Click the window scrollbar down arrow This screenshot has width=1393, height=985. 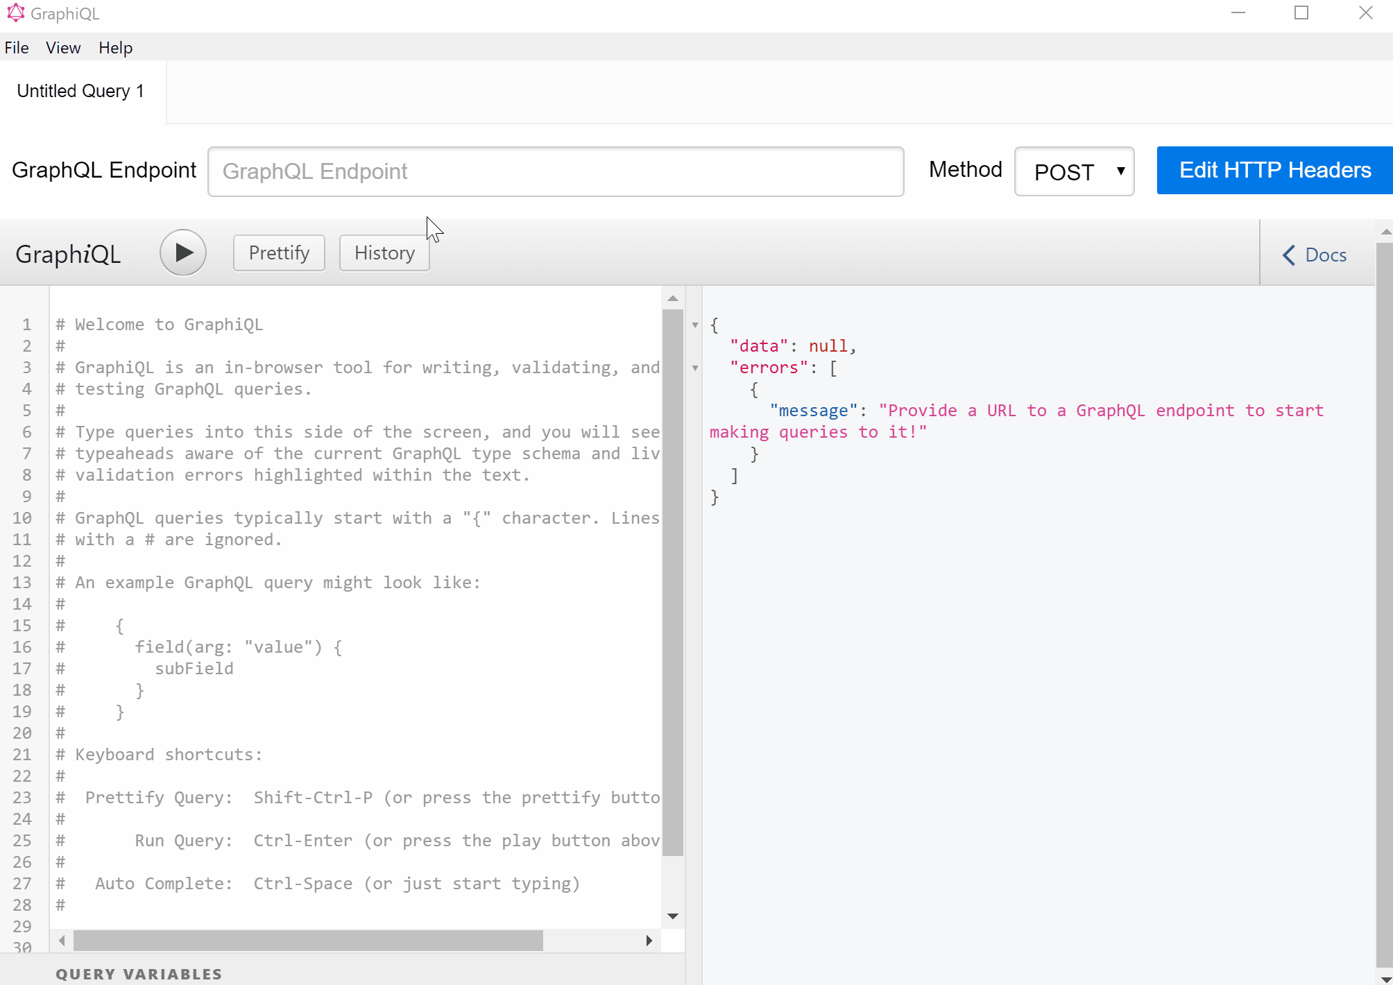pyautogui.click(x=1385, y=978)
